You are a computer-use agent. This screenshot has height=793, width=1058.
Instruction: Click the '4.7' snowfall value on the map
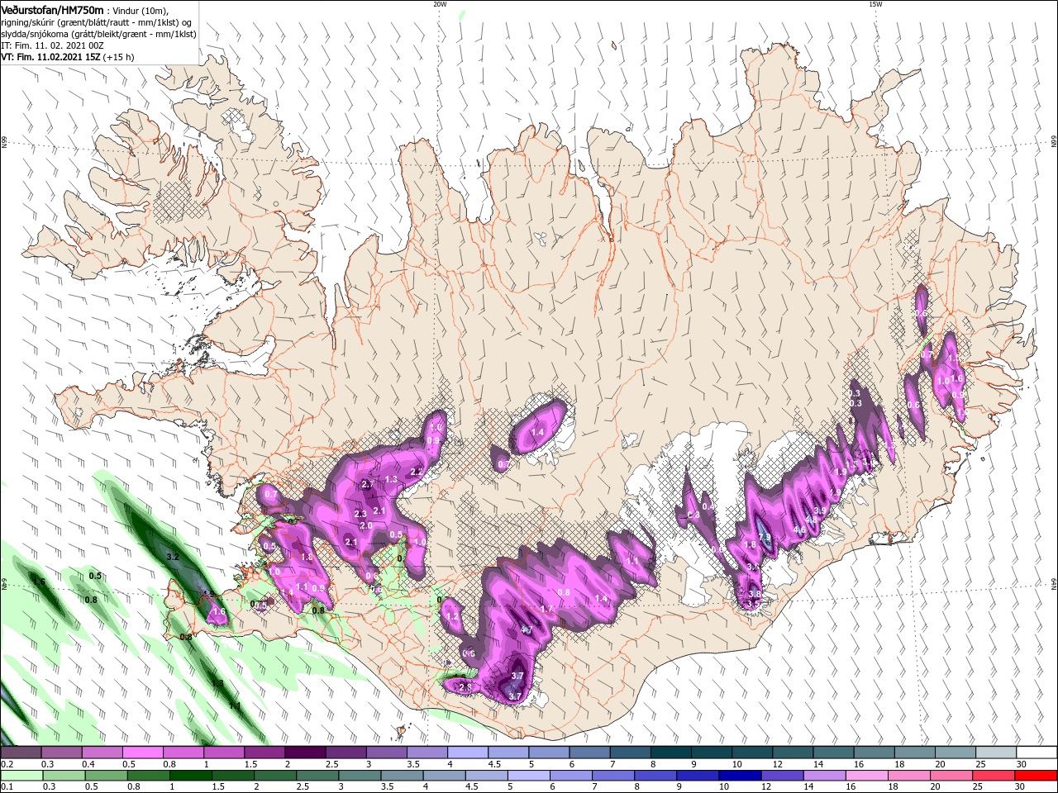click(526, 629)
